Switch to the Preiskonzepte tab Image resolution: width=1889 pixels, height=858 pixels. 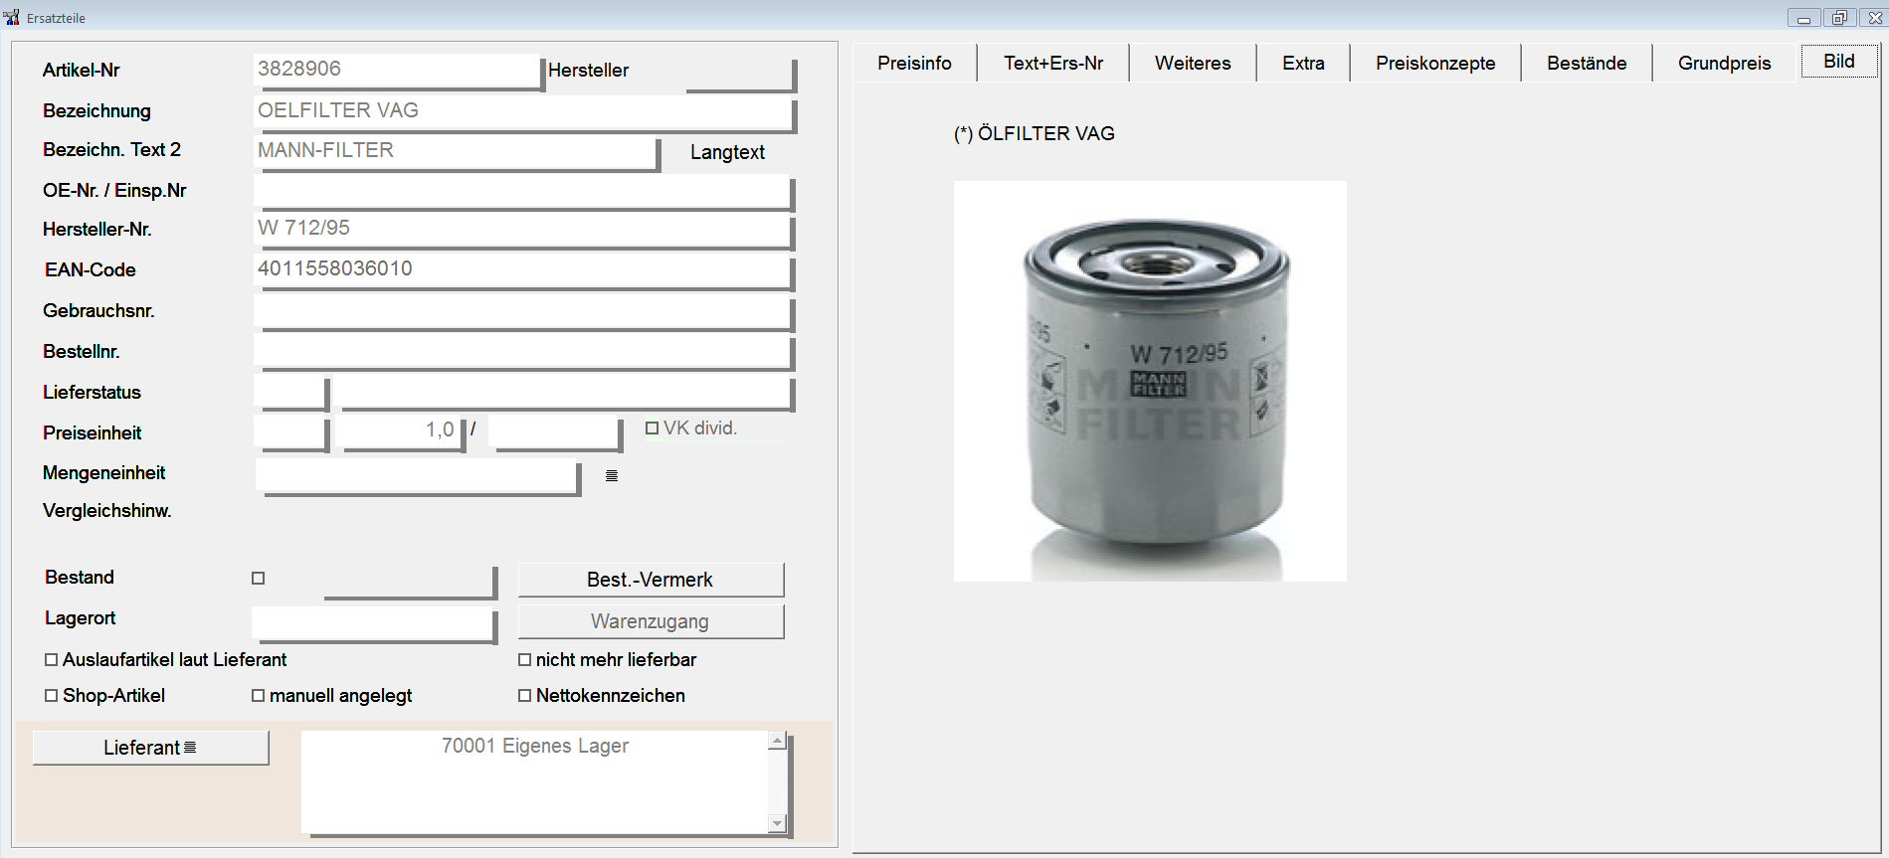click(x=1435, y=63)
